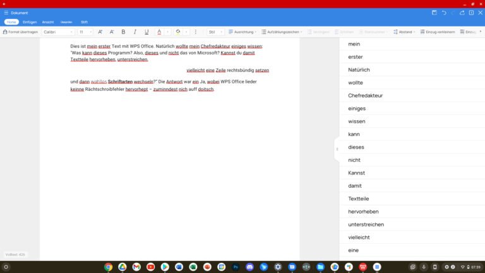485x273 pixels.
Task: Open YouTube from the shelf
Action: point(151,267)
